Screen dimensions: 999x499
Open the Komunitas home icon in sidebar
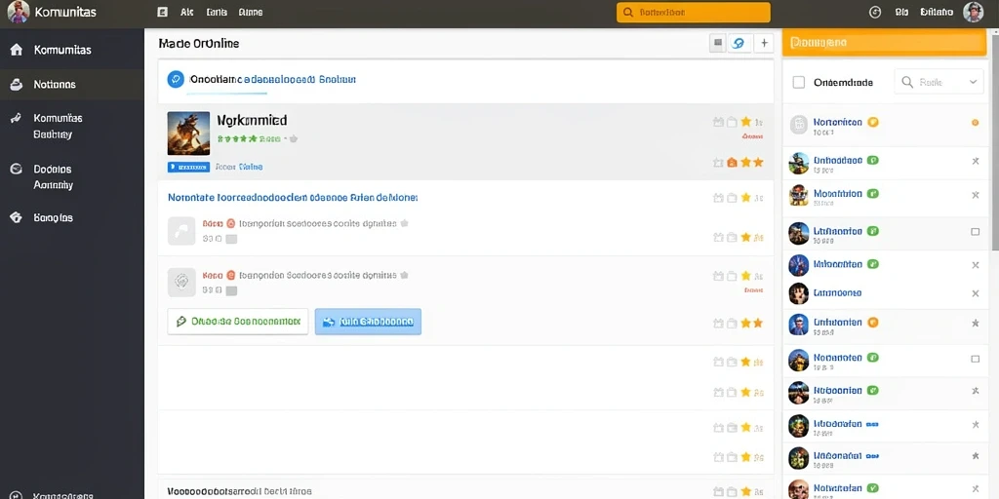(17, 50)
